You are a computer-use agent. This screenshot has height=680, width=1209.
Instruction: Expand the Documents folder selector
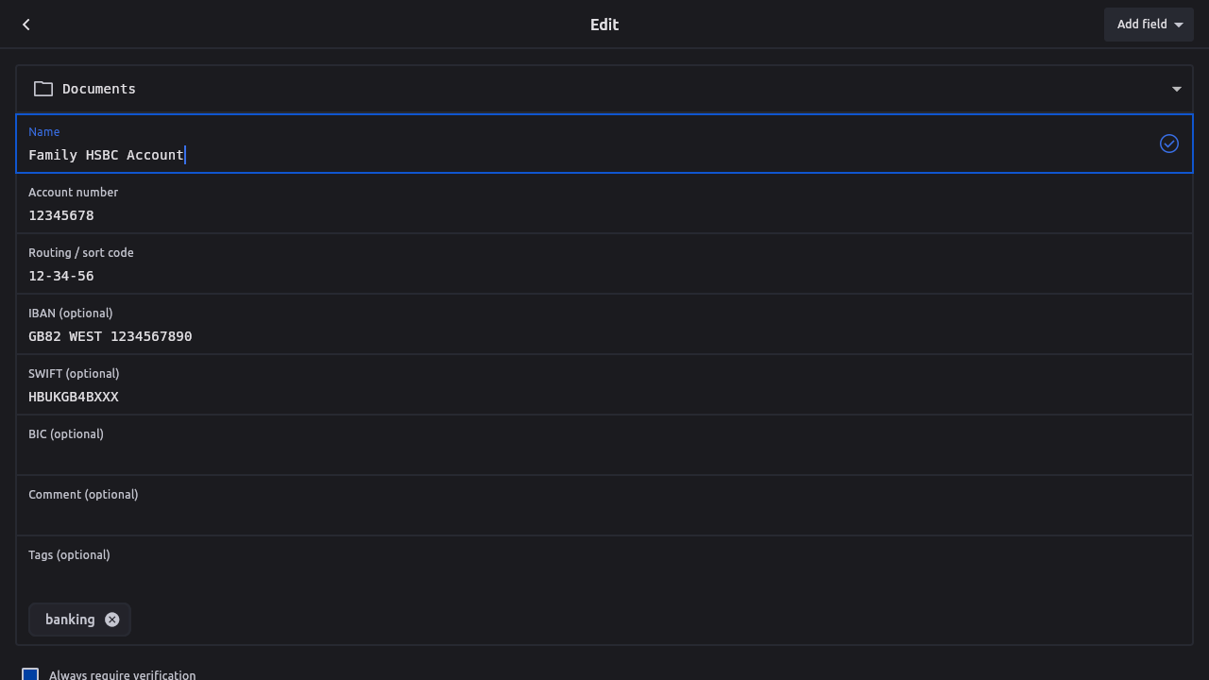1177,89
